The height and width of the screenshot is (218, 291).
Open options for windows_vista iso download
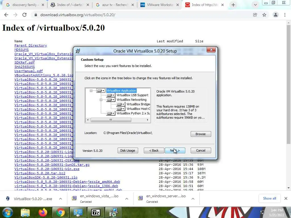127,199
